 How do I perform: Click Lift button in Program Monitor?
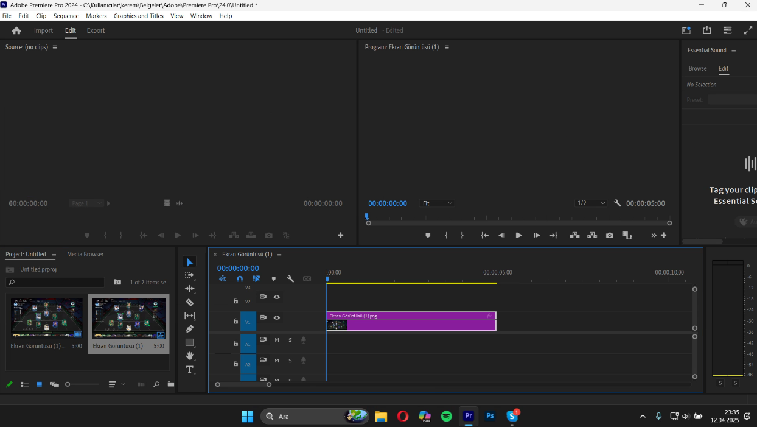(x=574, y=235)
